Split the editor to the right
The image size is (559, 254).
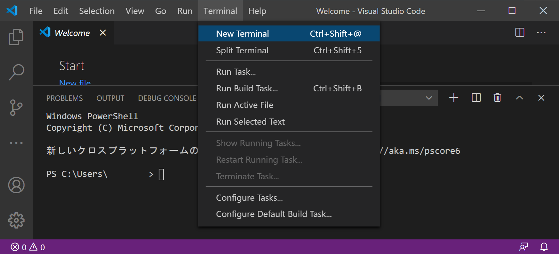[520, 33]
